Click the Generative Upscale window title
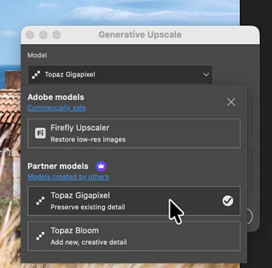 coord(140,35)
